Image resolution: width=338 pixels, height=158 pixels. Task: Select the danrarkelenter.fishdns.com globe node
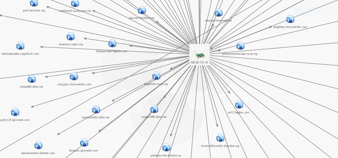click(x=38, y=145)
